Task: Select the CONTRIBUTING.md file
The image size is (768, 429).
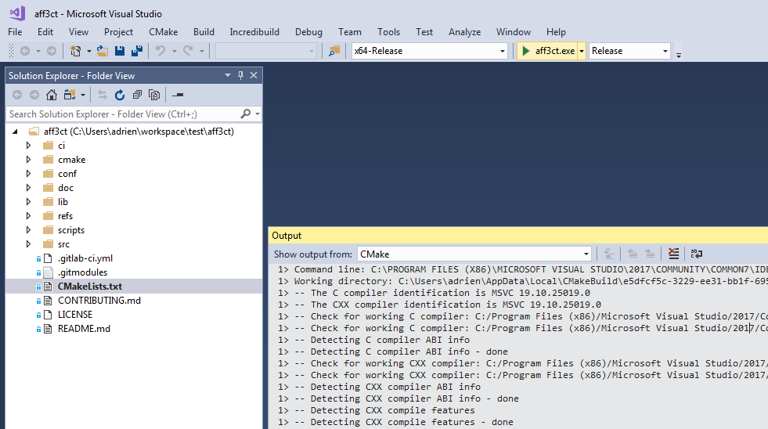Action: tap(99, 300)
